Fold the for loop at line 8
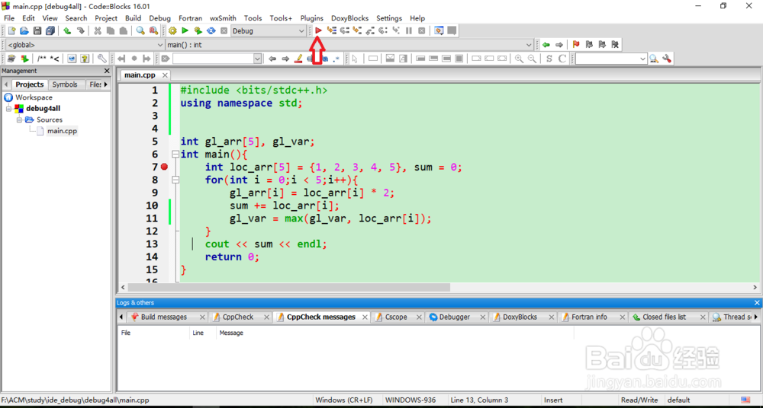 175,180
